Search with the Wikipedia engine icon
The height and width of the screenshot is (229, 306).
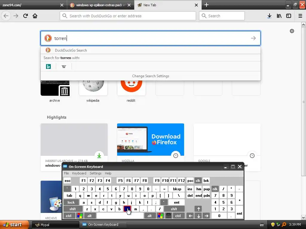pyautogui.click(x=64, y=66)
